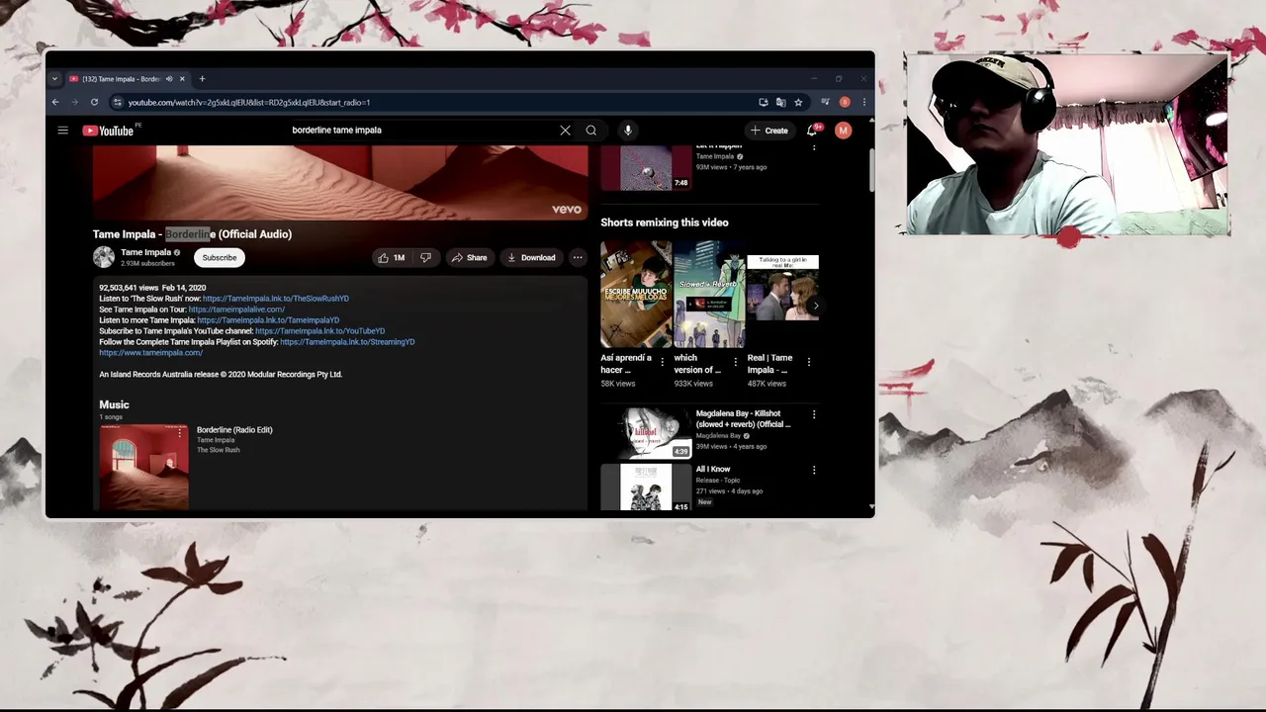Open TheSlowRushYD link
Image resolution: width=1266 pixels, height=712 pixels.
click(276, 299)
